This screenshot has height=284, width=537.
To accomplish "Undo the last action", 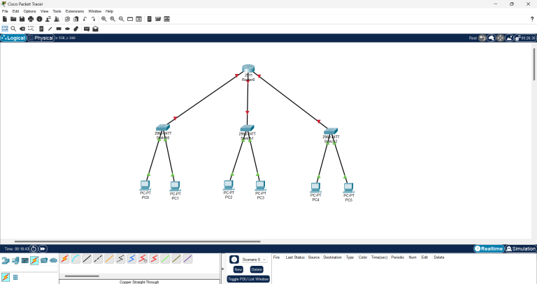I will click(85, 19).
